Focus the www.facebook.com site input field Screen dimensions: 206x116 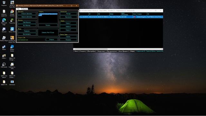31,40
